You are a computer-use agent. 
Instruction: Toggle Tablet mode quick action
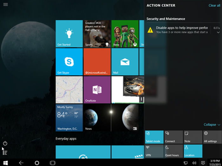(154, 137)
